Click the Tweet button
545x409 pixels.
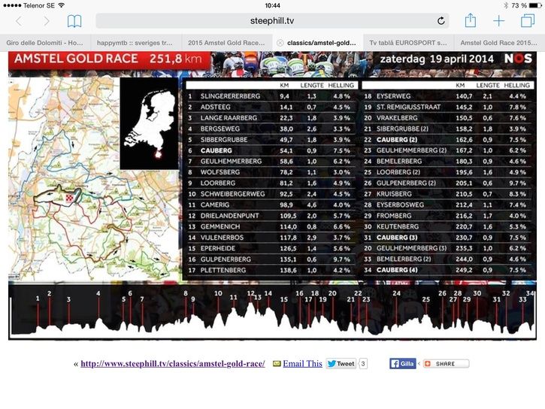(341, 363)
